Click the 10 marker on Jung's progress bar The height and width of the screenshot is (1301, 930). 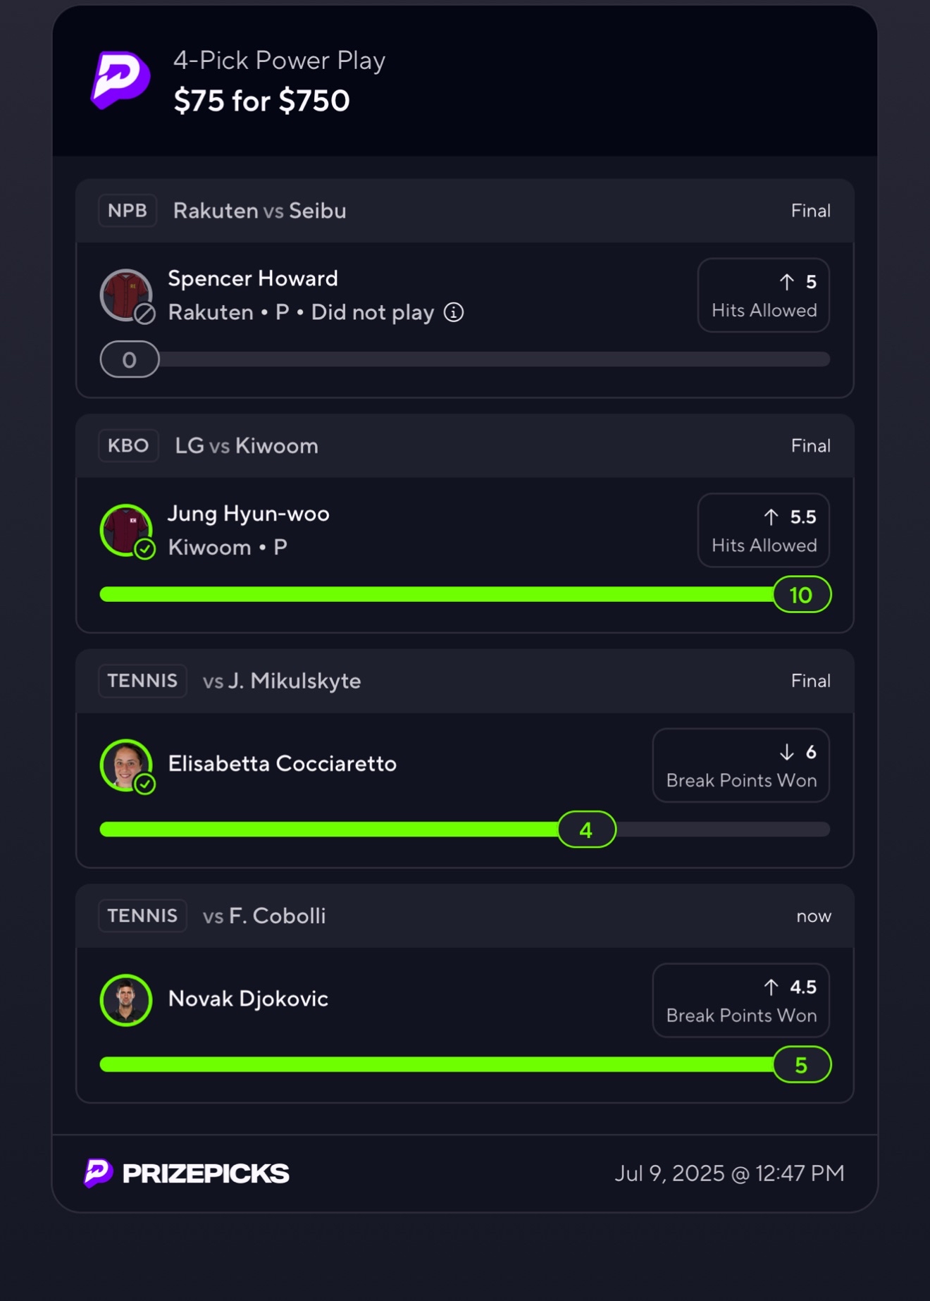pyautogui.click(x=802, y=595)
